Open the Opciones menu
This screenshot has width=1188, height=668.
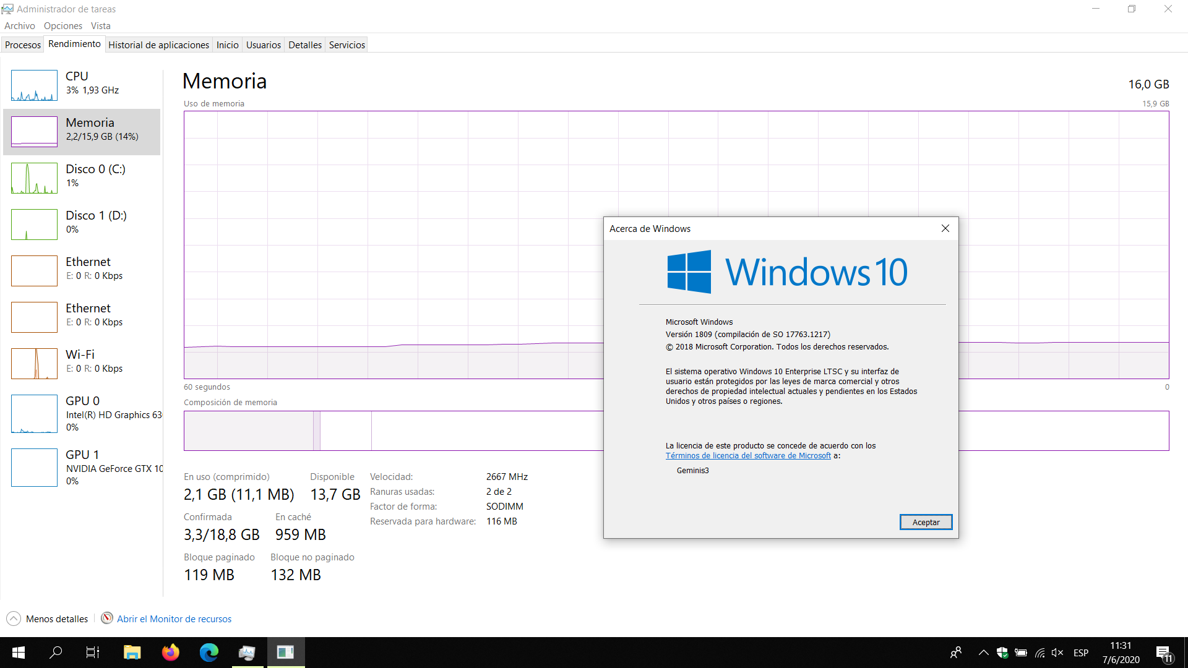click(62, 25)
